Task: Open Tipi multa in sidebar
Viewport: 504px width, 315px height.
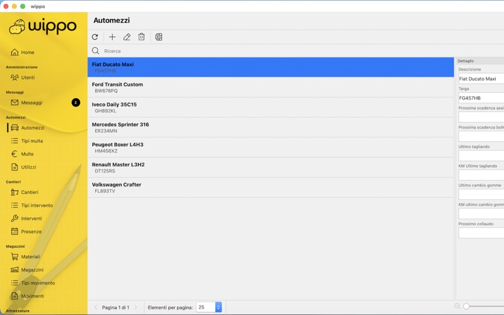Action: tap(32, 140)
